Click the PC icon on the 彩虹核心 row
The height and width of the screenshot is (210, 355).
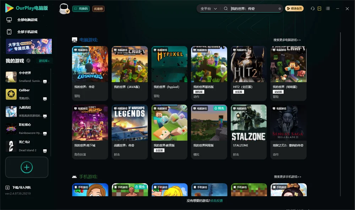(45, 133)
